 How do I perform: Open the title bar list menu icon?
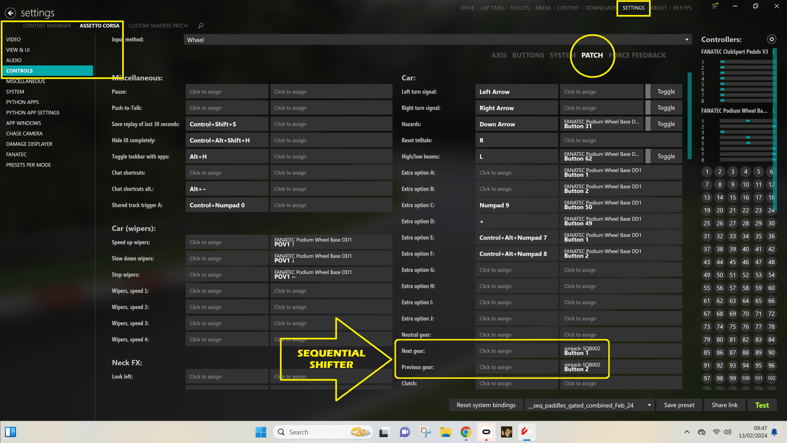(715, 6)
